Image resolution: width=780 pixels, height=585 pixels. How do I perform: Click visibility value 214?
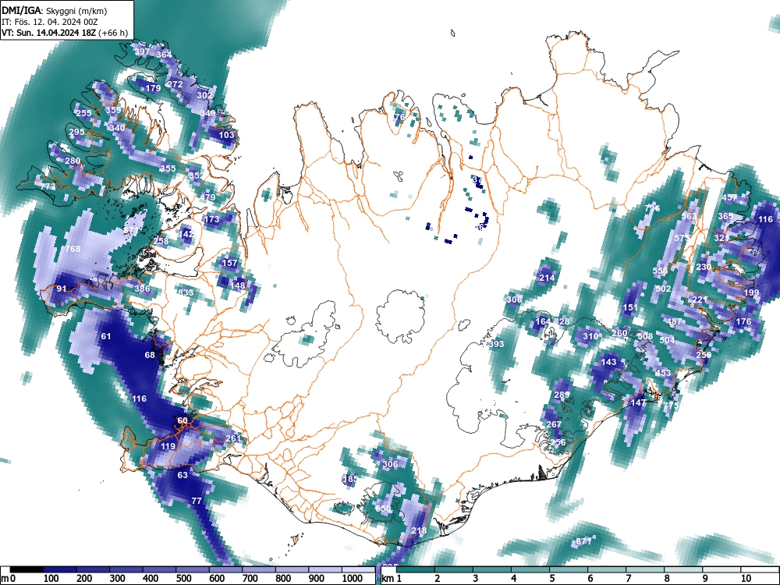click(547, 278)
